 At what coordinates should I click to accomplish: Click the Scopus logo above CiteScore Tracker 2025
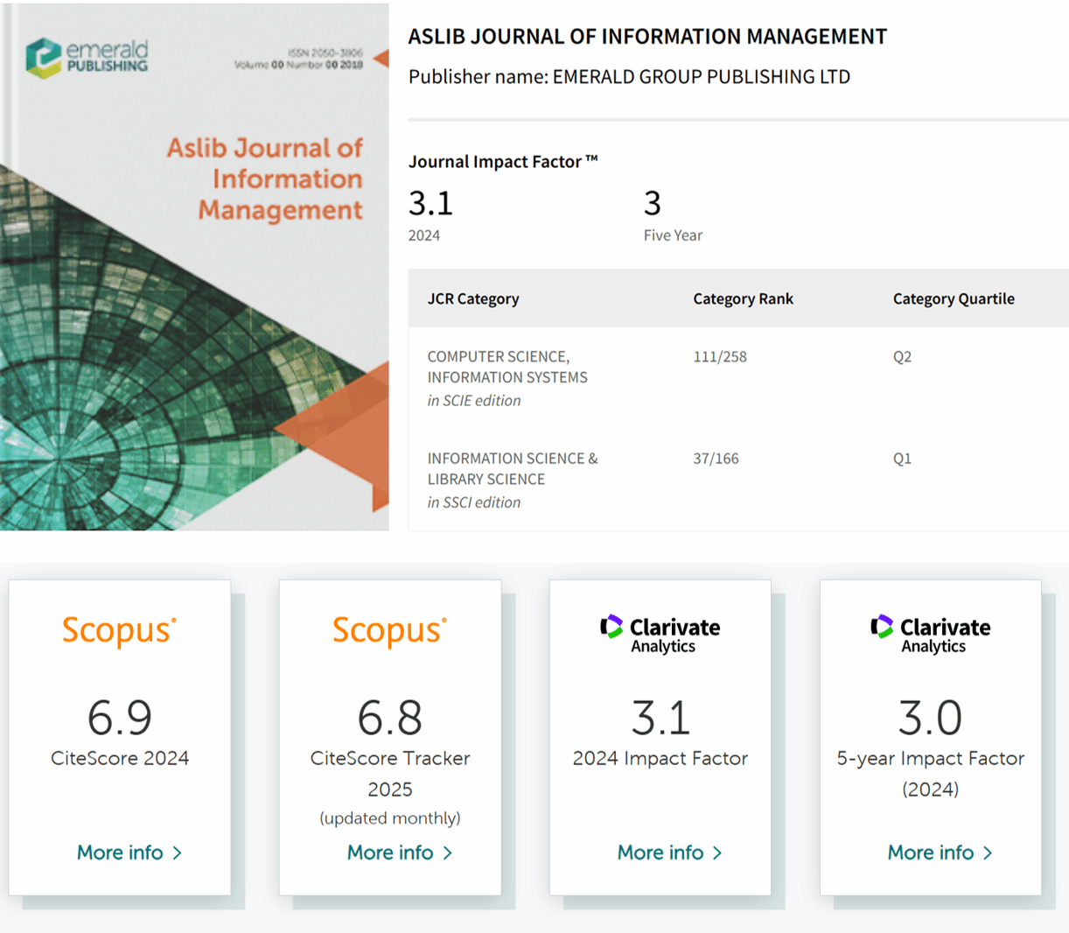390,630
